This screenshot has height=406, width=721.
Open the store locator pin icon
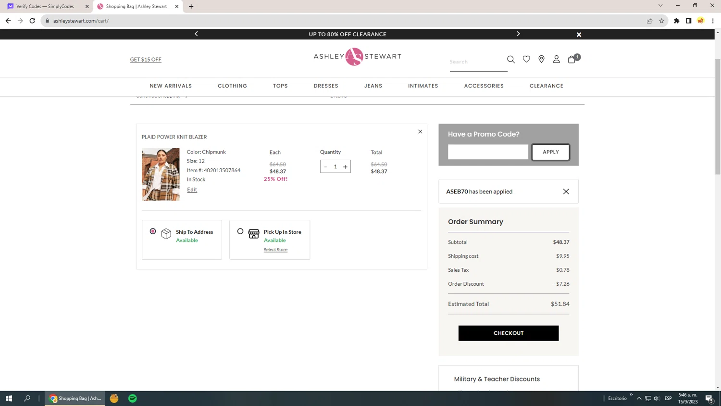point(541,59)
